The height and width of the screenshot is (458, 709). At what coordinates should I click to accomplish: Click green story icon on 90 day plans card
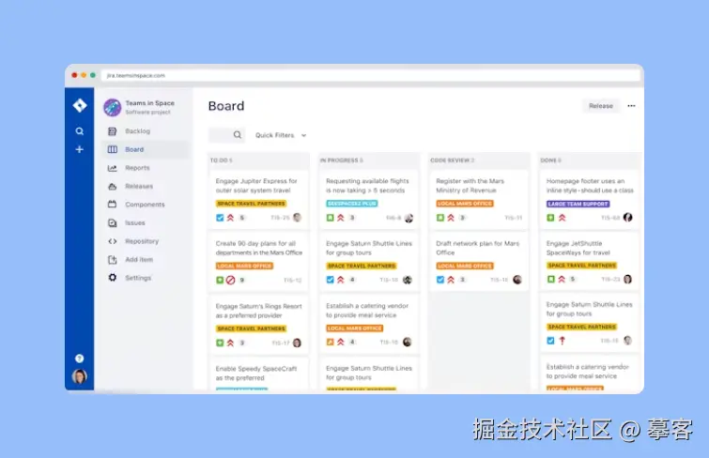click(x=220, y=281)
